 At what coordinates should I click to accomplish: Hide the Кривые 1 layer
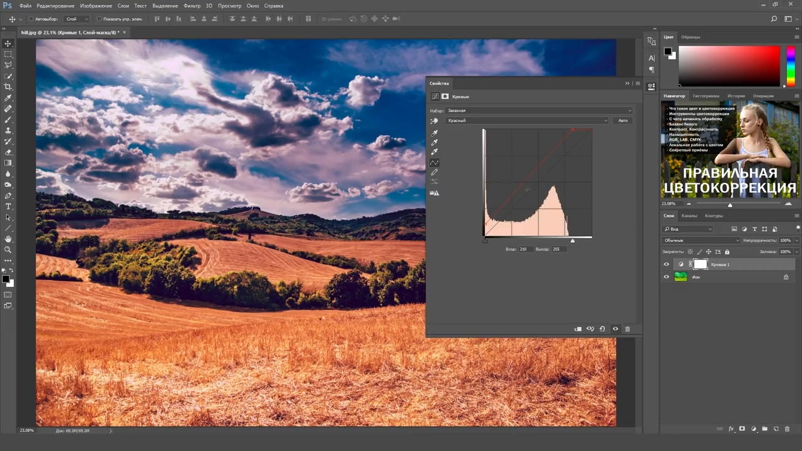666,264
